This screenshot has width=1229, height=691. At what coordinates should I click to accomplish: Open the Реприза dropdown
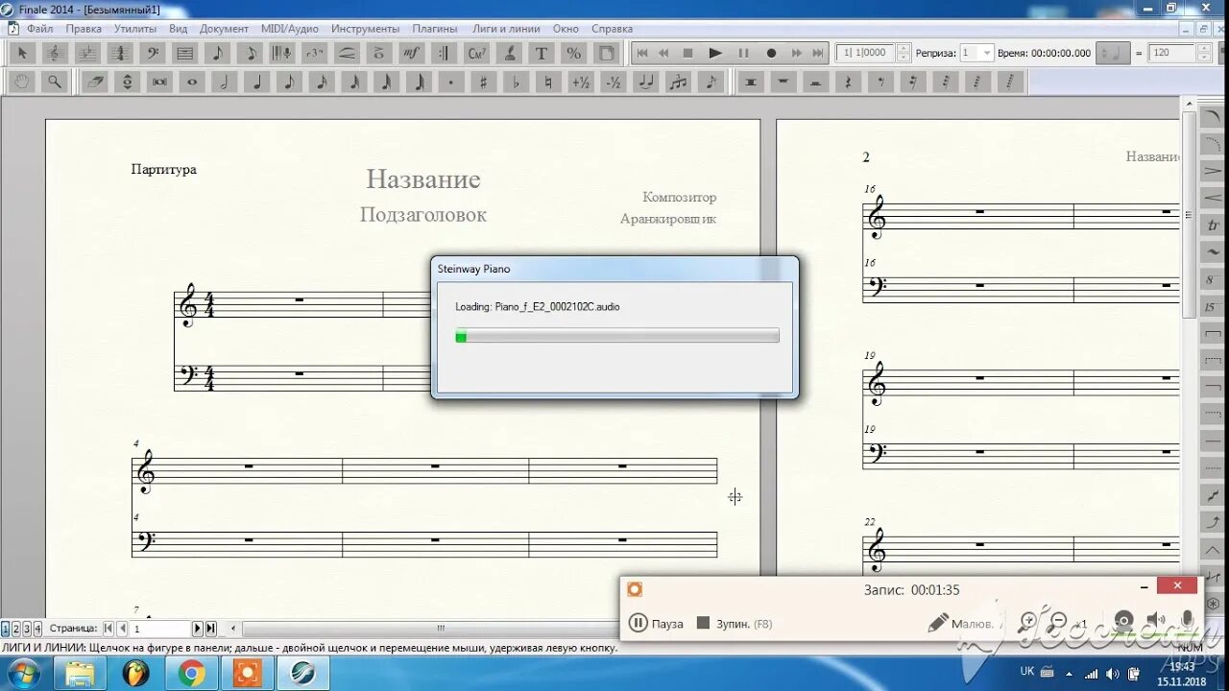point(976,53)
